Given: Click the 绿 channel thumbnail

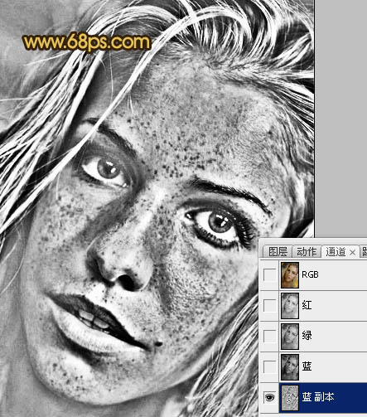Looking at the screenshot, I should (290, 337).
